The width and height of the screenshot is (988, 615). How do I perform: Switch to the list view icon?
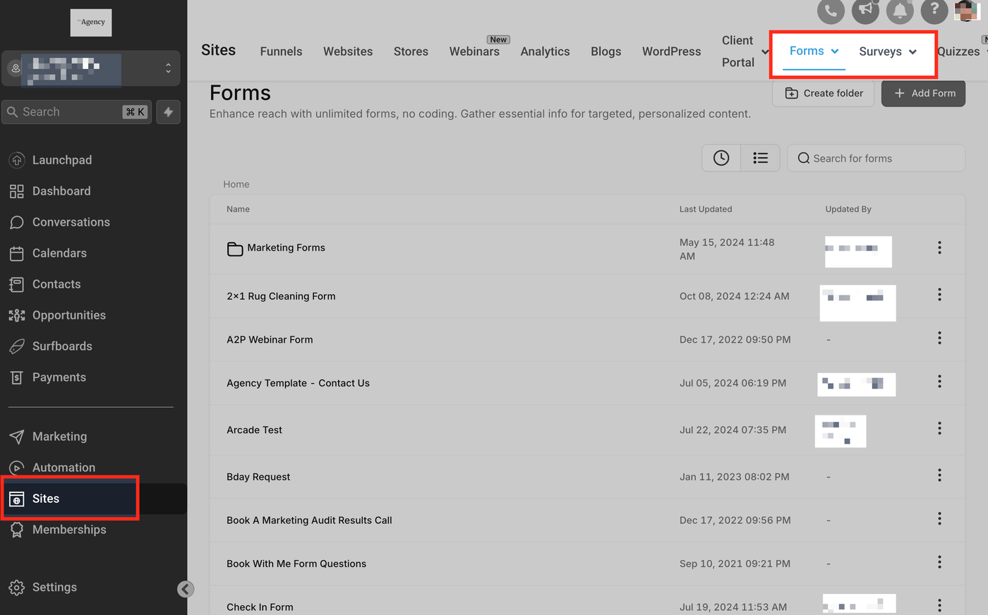pos(760,158)
